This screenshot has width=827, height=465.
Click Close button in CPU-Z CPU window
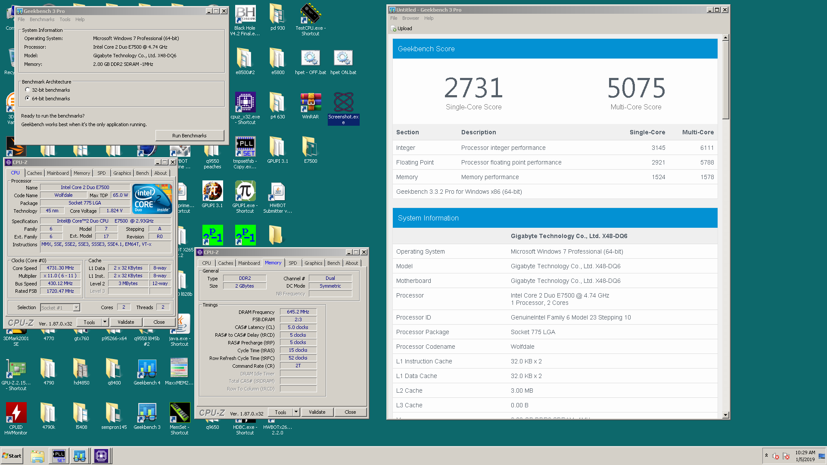159,322
